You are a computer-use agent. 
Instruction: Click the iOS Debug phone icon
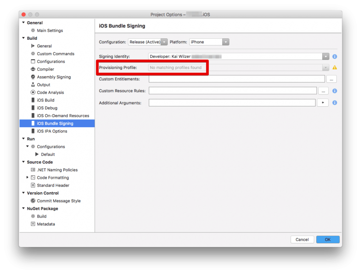(x=33, y=108)
